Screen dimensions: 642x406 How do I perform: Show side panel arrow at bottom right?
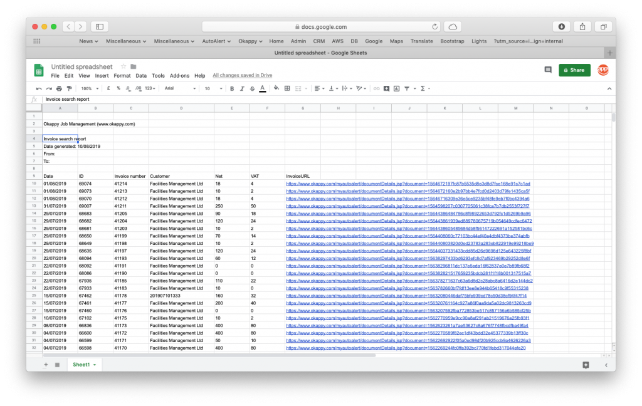(606, 365)
